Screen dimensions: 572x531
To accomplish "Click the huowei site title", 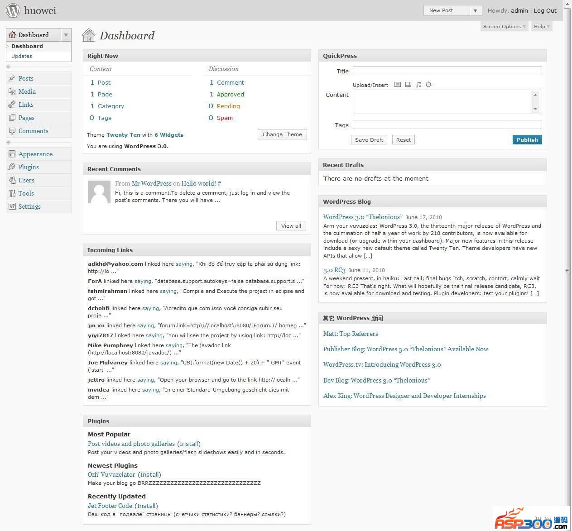I will (x=40, y=10).
